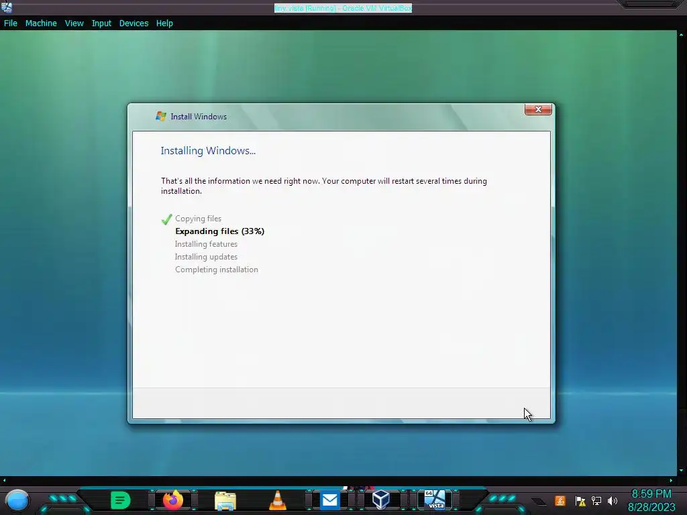Open the Machine menu
The width and height of the screenshot is (687, 515).
41,23
